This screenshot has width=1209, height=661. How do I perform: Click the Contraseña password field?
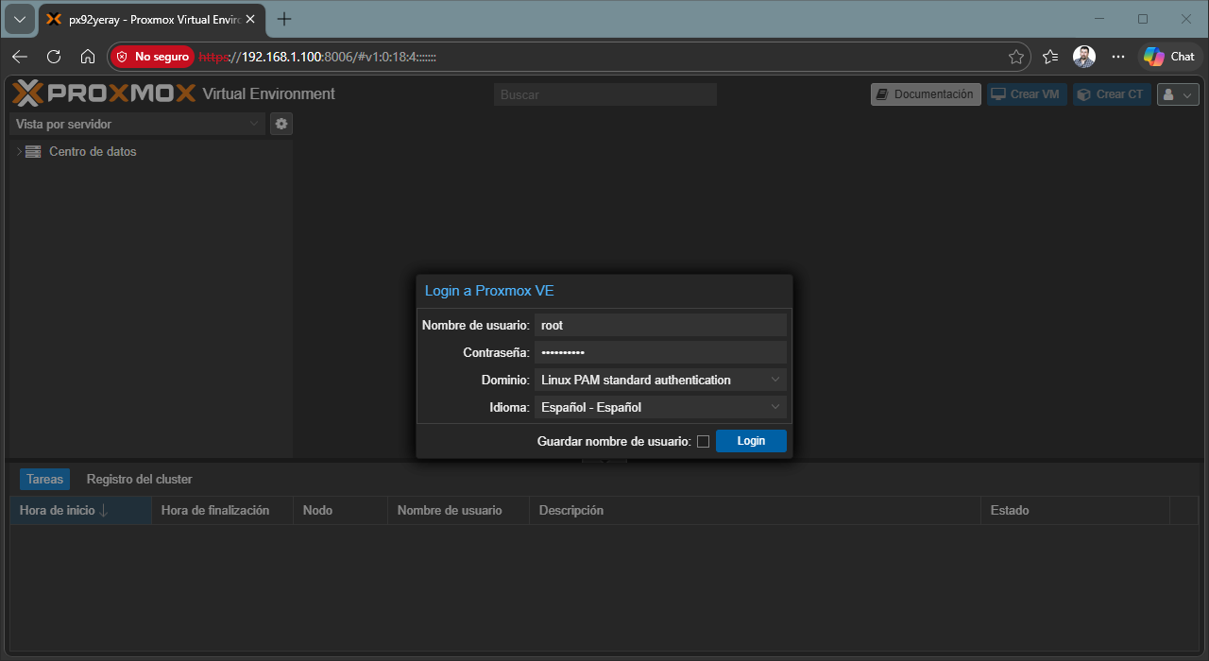tap(660, 352)
